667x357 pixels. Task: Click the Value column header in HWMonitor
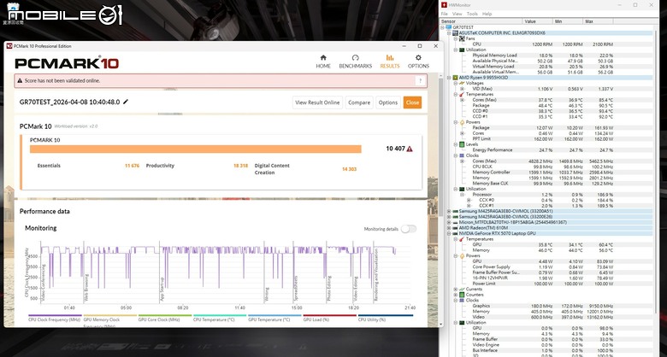(x=537, y=21)
